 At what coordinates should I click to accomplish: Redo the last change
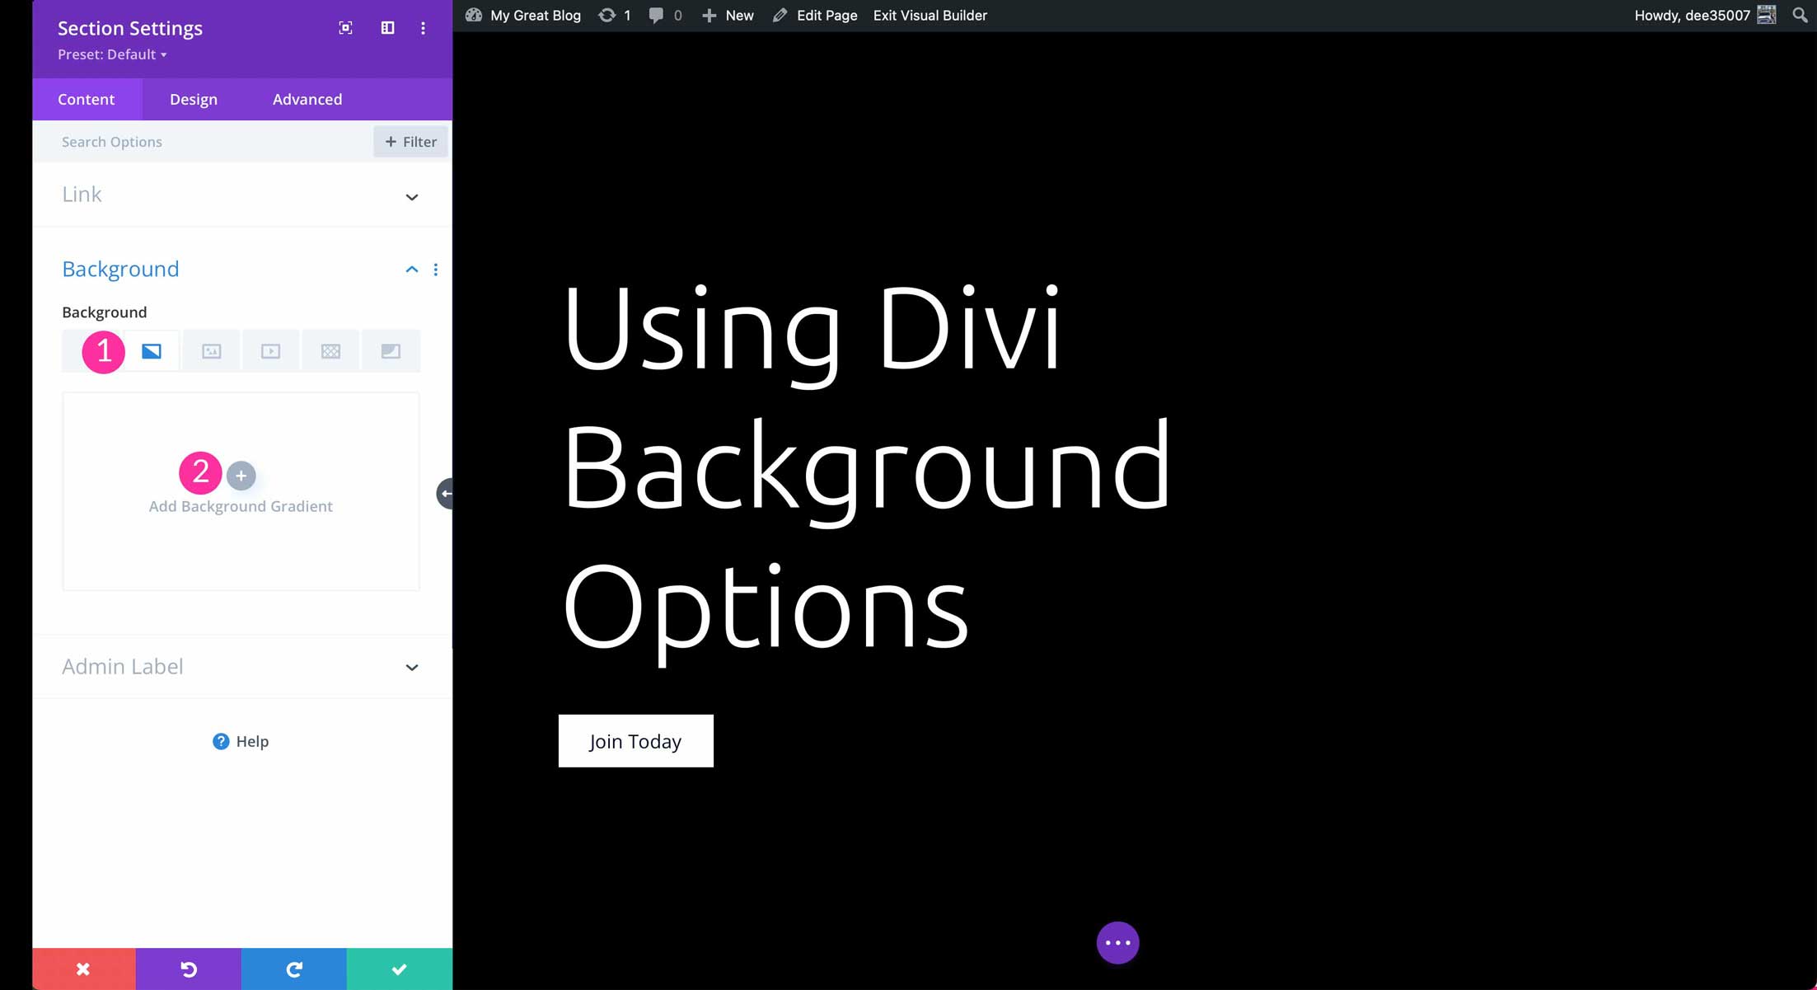pos(293,969)
